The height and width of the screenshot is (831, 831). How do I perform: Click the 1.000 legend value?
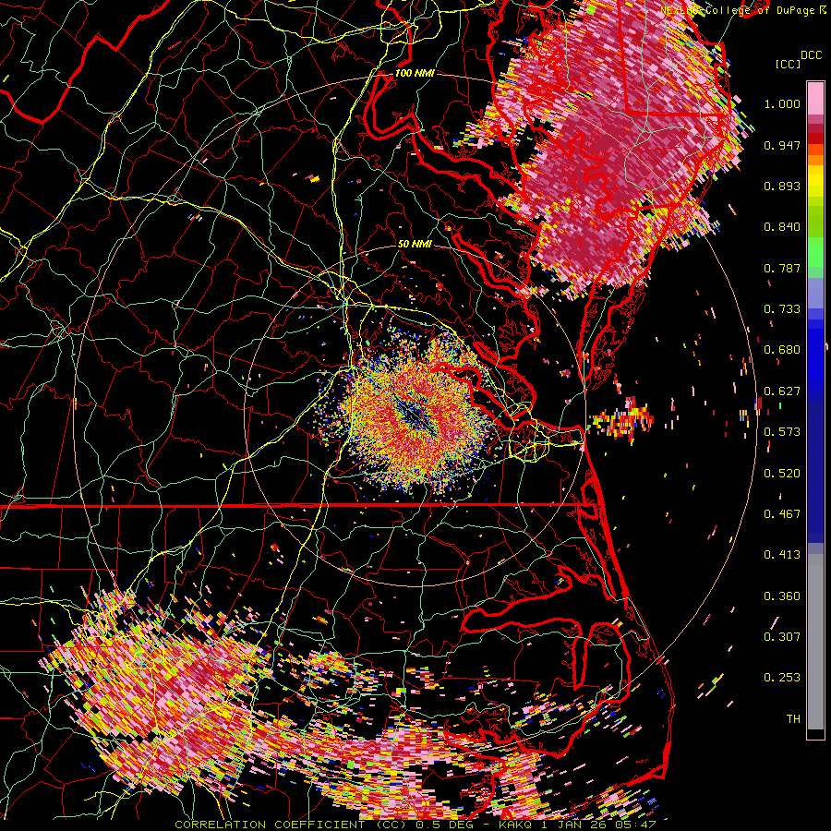tap(782, 103)
